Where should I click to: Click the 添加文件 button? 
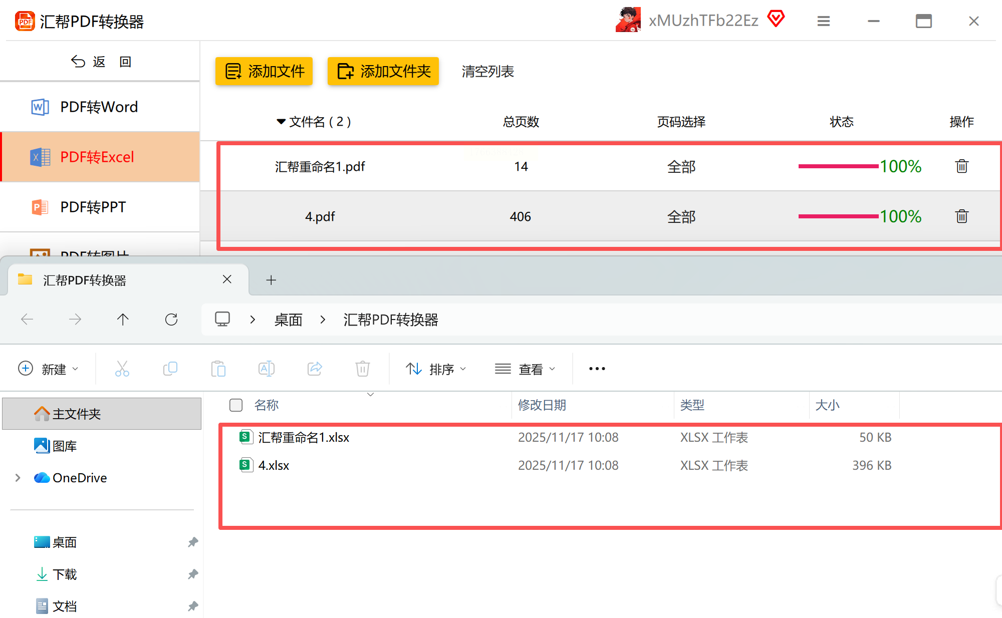click(x=264, y=71)
